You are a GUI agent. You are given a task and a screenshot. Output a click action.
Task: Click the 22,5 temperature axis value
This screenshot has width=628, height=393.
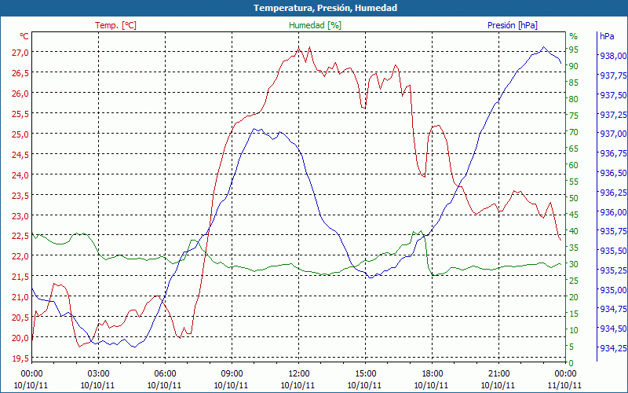coord(20,236)
